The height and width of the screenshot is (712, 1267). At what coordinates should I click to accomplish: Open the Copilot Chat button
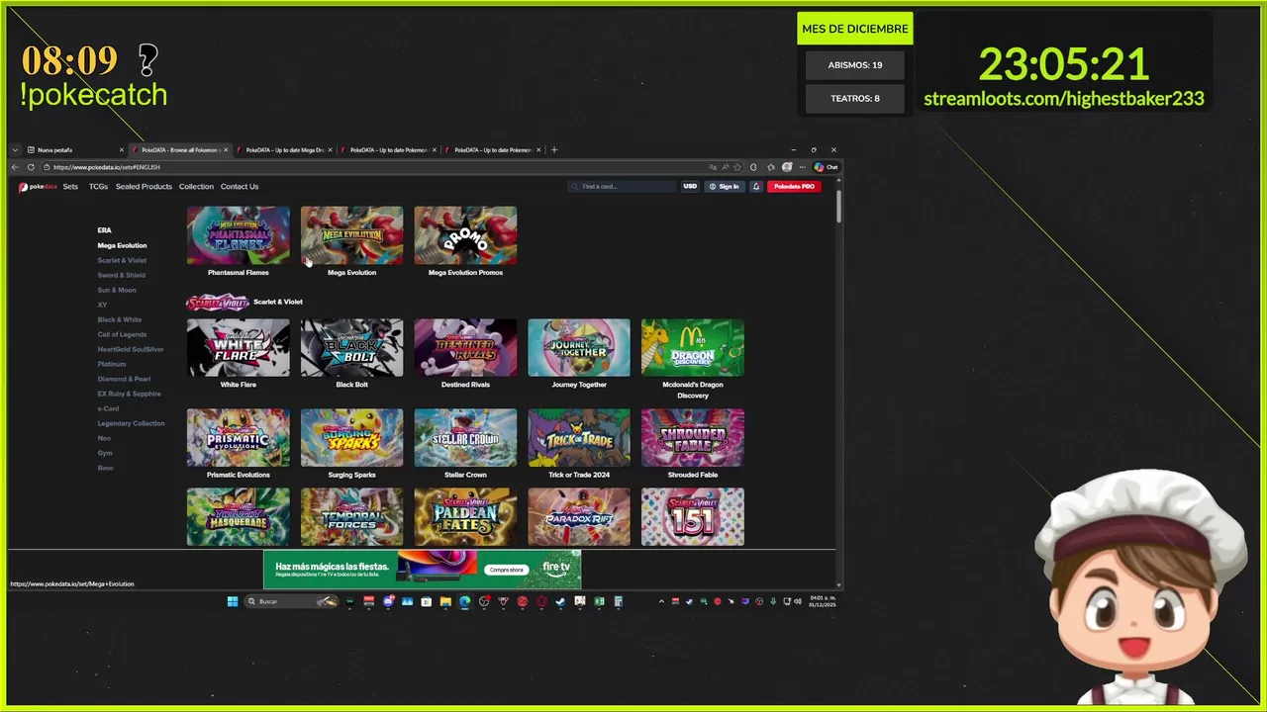point(826,167)
